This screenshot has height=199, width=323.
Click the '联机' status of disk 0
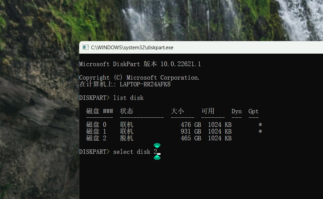[x=127, y=125]
